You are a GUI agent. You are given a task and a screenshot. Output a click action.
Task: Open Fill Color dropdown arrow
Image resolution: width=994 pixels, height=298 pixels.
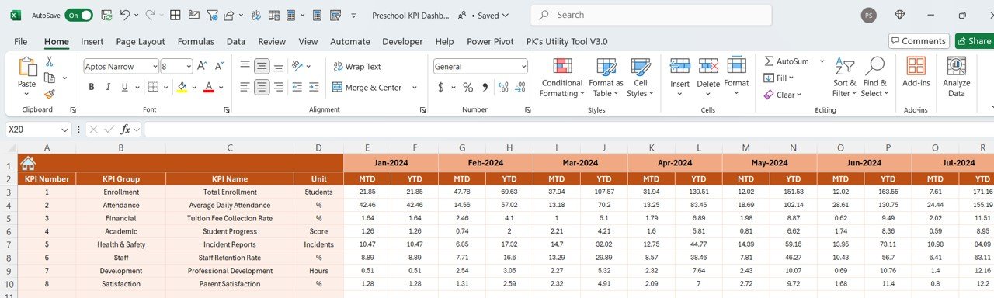coord(194,87)
